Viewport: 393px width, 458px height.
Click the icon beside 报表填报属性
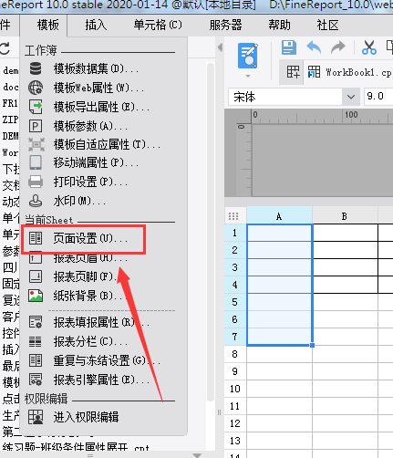[36, 322]
